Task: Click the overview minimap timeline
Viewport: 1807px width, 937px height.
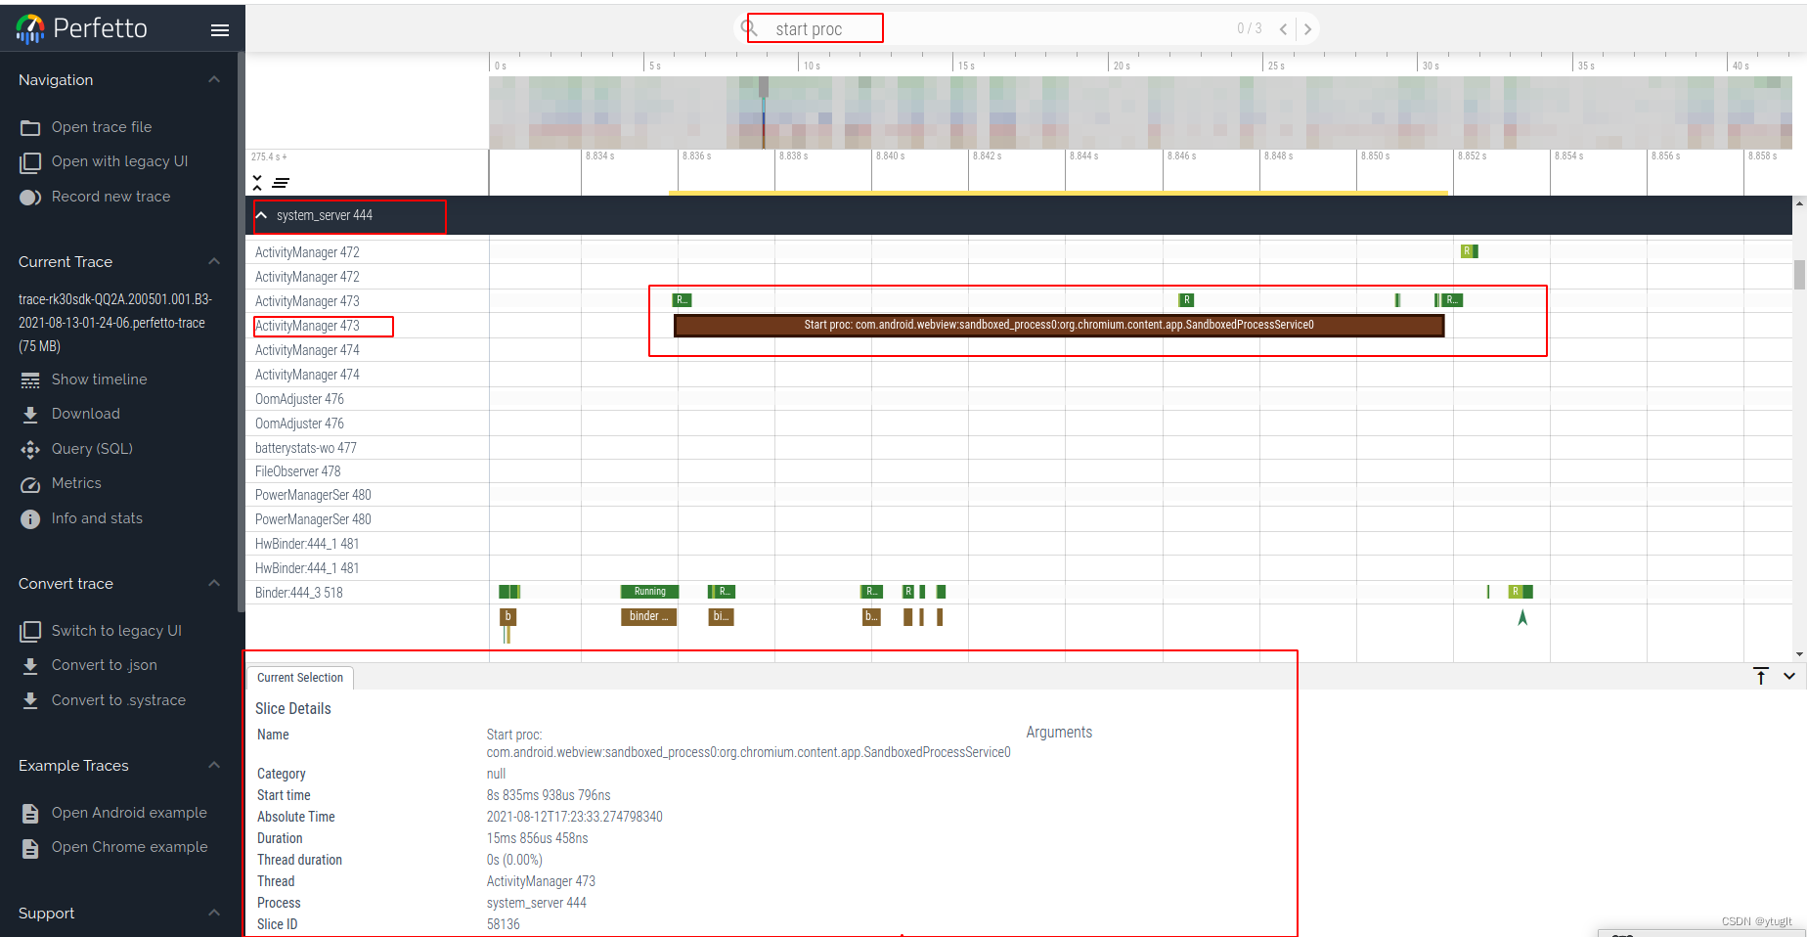Action: [x=1140, y=112]
